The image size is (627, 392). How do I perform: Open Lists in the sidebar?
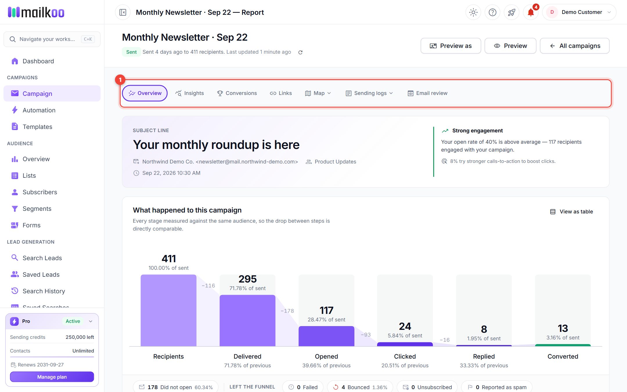pos(52,176)
